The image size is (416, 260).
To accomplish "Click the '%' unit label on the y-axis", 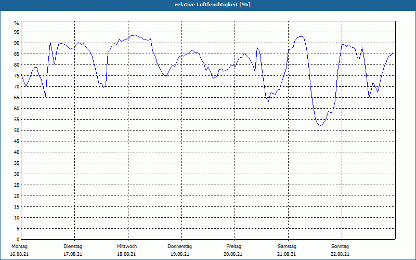I will [x=17, y=23].
